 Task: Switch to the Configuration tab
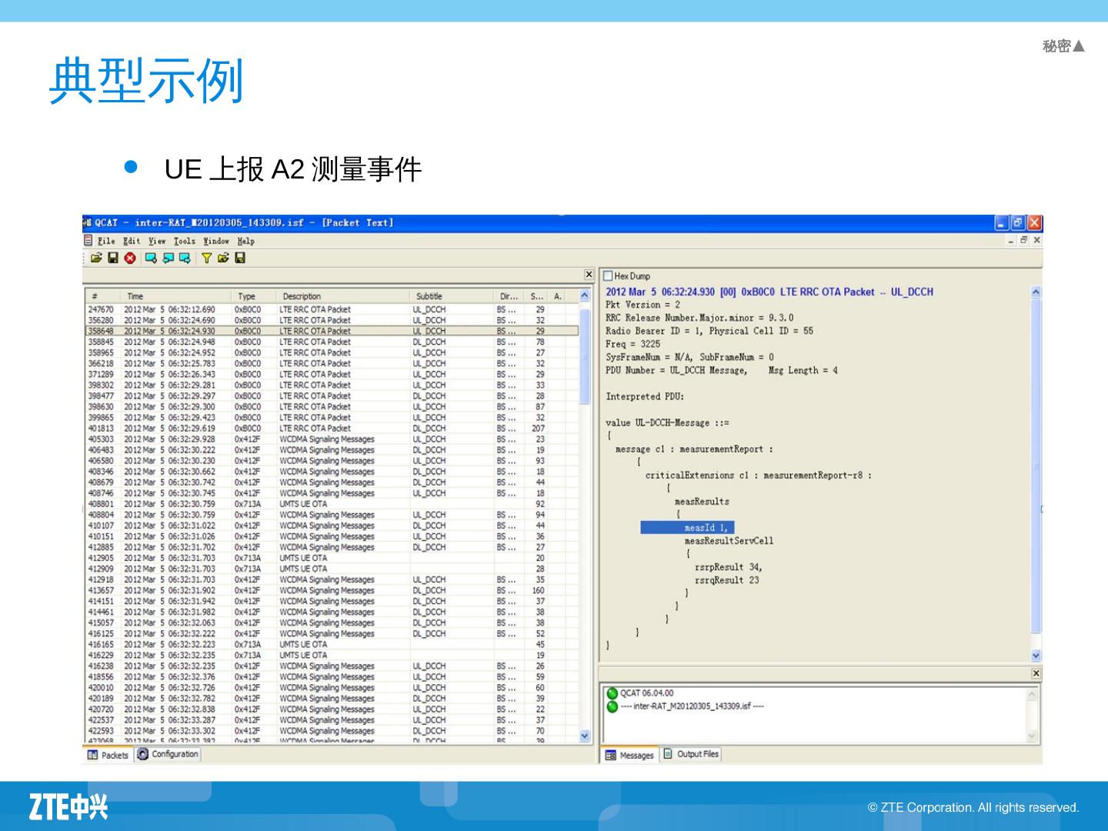(x=169, y=754)
